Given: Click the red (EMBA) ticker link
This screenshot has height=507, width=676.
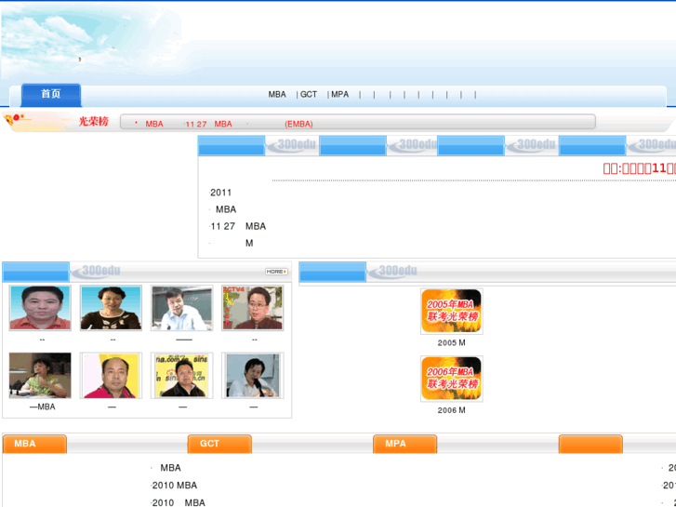Looking at the screenshot, I should 298,125.
